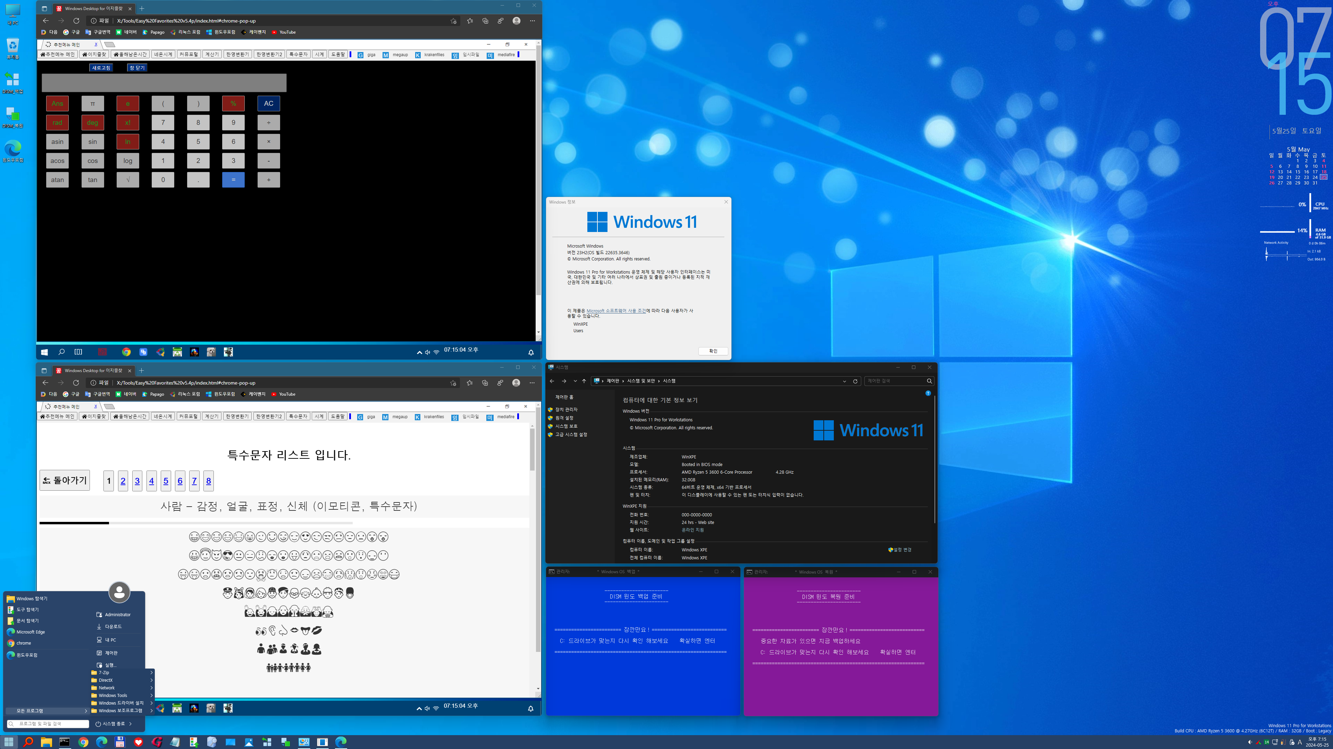Click 설정 변경 in the System window
This screenshot has height=749, width=1333.
coord(900,550)
